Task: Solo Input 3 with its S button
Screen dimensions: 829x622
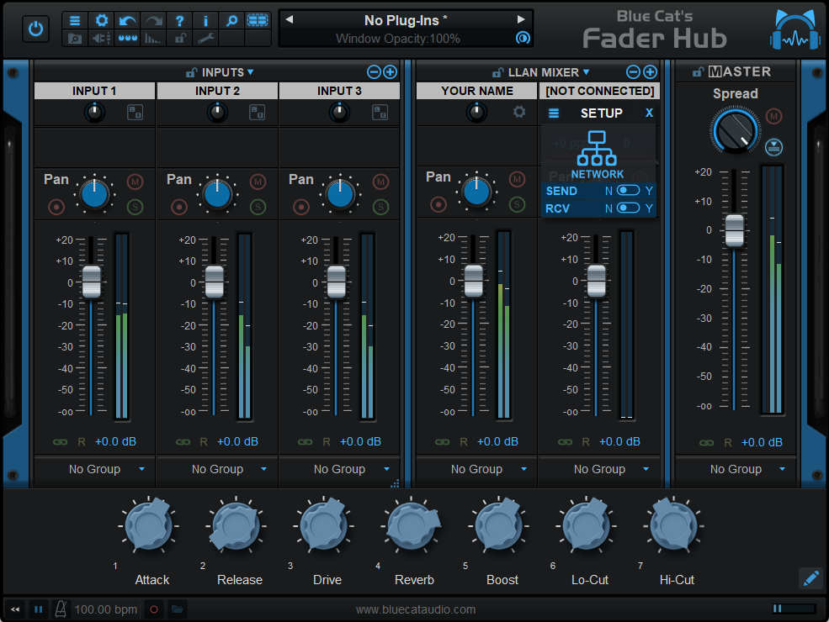Action: pyautogui.click(x=380, y=204)
